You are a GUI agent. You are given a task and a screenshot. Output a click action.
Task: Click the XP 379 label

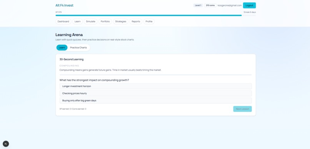(58, 12)
